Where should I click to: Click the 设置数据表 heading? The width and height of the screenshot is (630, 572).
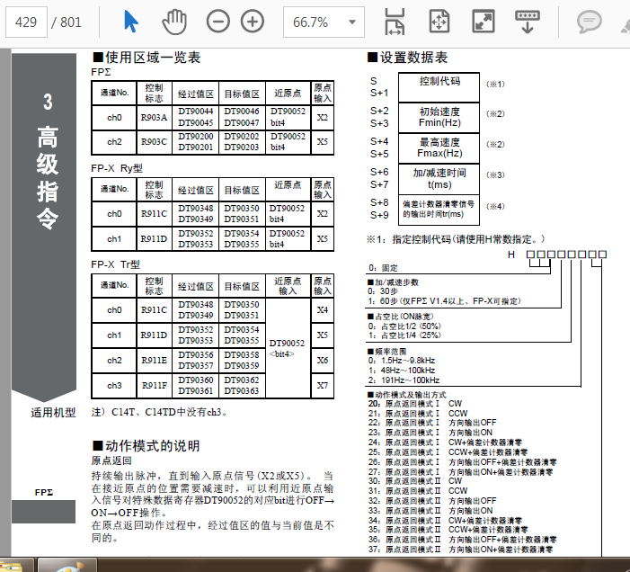pyautogui.click(x=407, y=58)
